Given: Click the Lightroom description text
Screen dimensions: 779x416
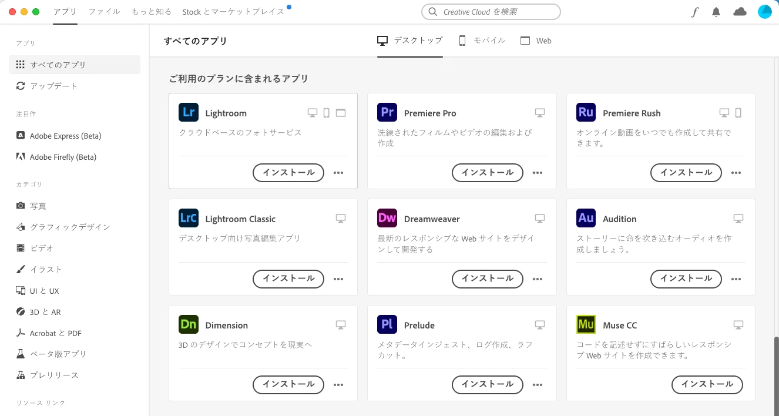Looking at the screenshot, I should tap(240, 133).
